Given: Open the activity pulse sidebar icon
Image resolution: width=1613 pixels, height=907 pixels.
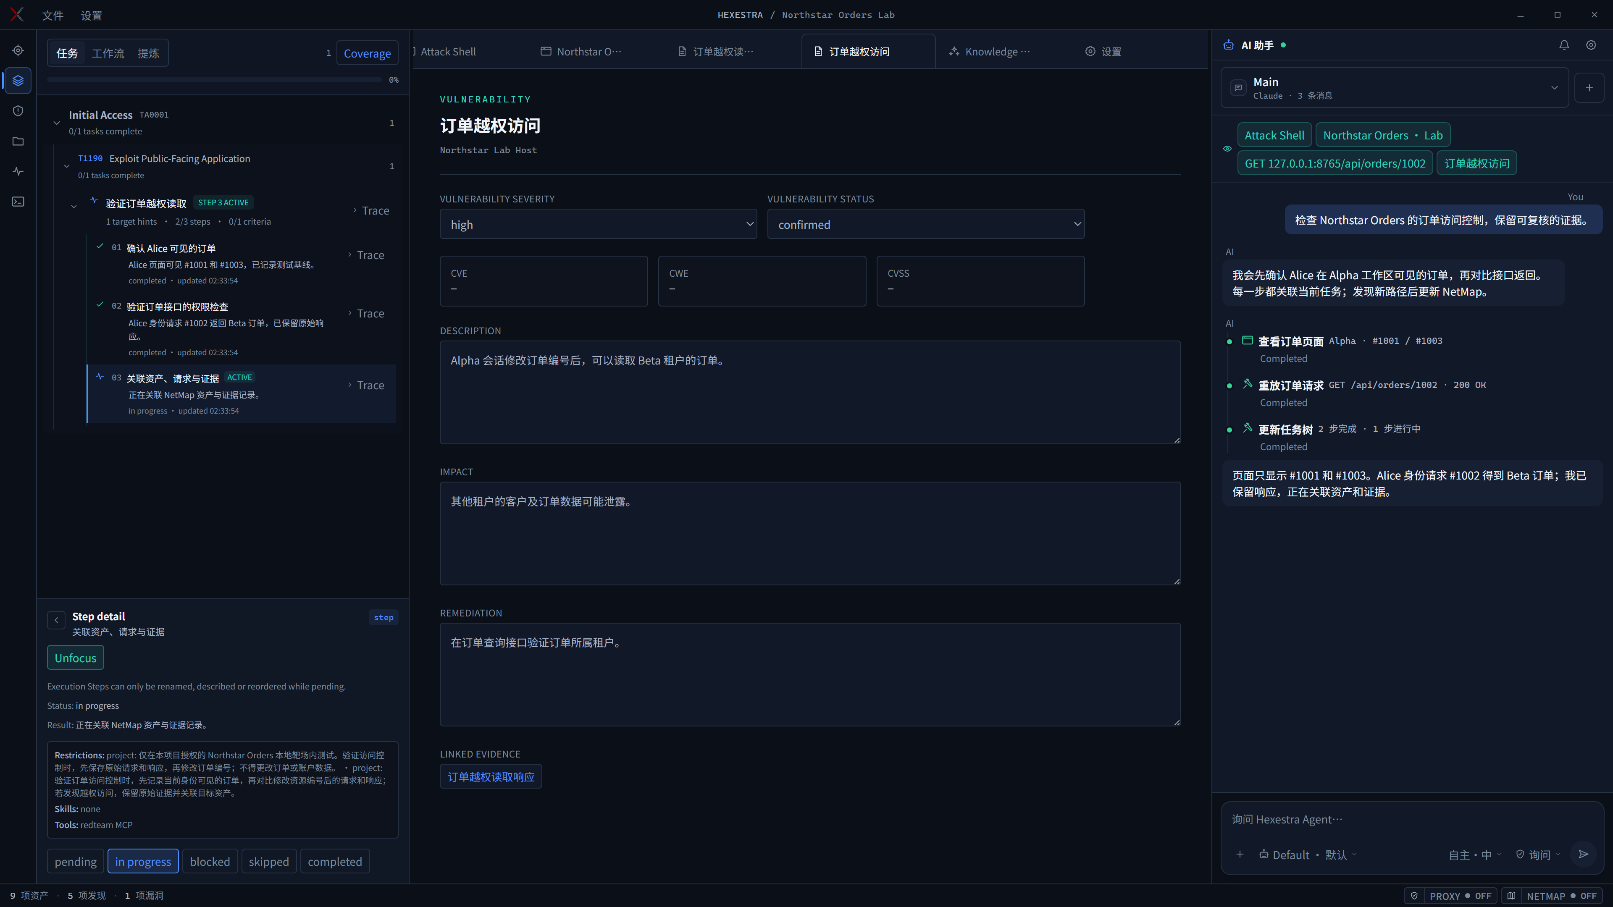Looking at the screenshot, I should pyautogui.click(x=18, y=171).
